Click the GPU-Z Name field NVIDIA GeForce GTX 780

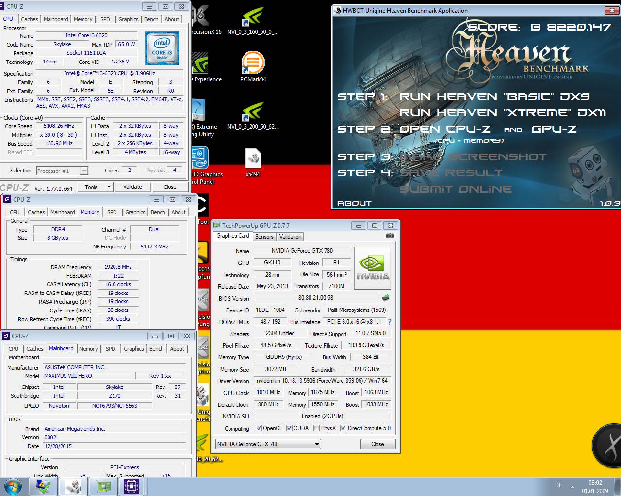[x=302, y=250]
